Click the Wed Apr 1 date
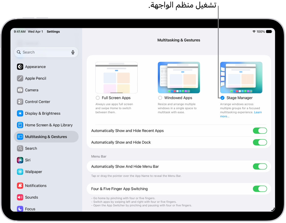 (35, 32)
